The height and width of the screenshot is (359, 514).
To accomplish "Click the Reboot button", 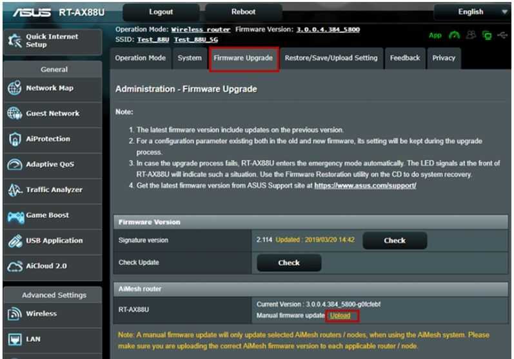I will 243,12.
